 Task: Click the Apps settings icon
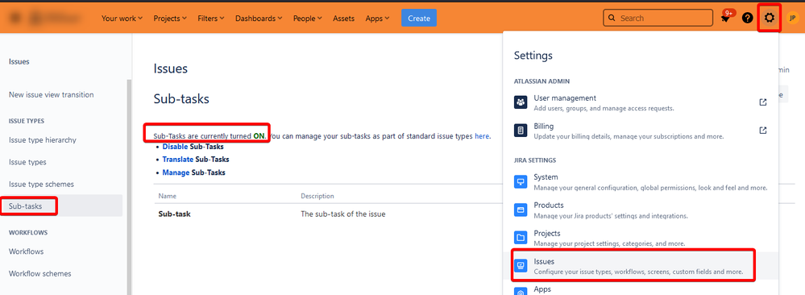click(x=521, y=292)
